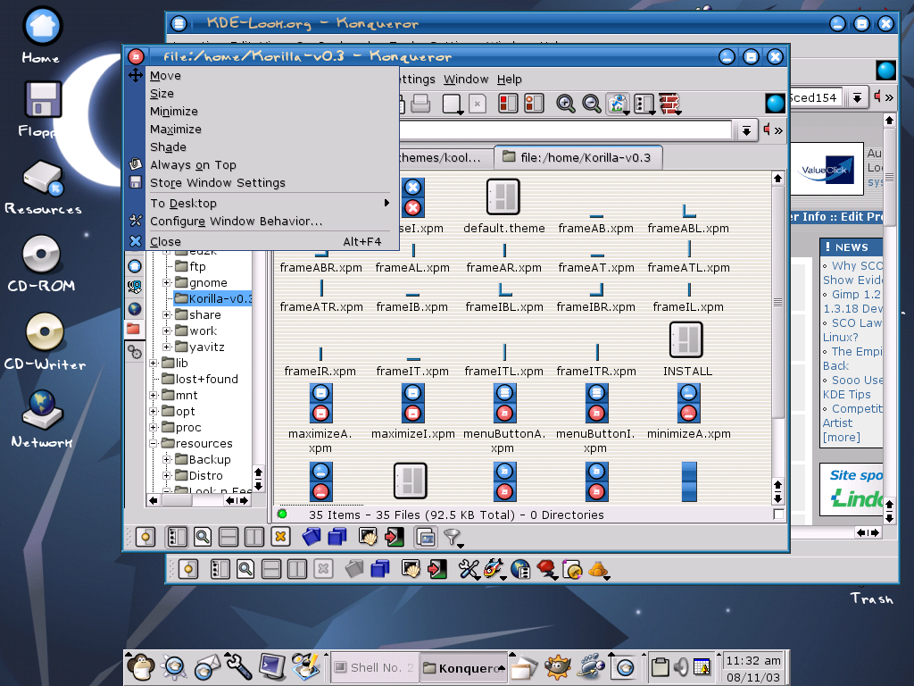Open the Floppy desktop icon
This screenshot has height=686, width=914.
point(43,100)
